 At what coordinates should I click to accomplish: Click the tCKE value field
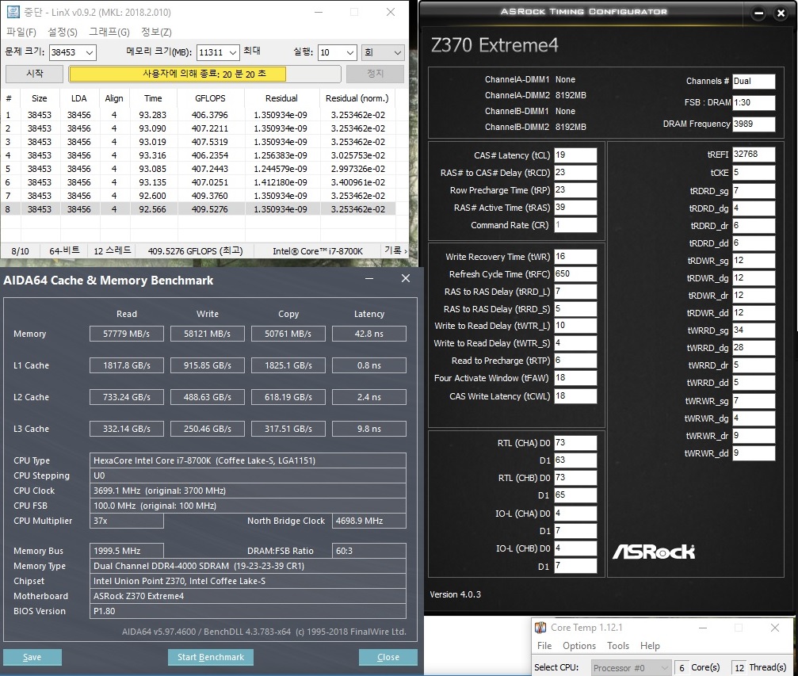click(754, 173)
